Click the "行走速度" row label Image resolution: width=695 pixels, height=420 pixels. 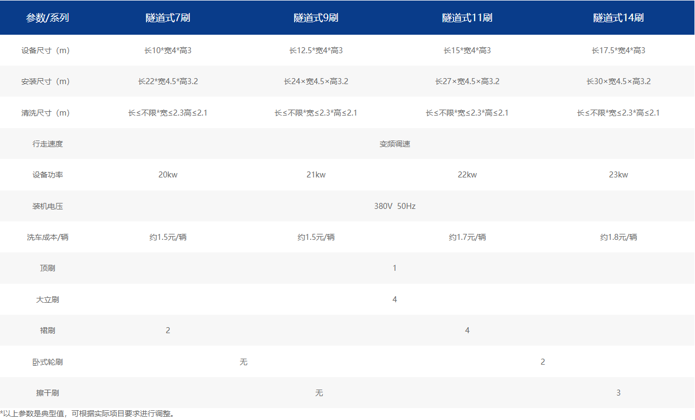point(48,144)
